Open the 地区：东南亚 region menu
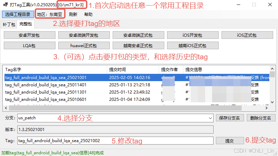 [x=50, y=14]
